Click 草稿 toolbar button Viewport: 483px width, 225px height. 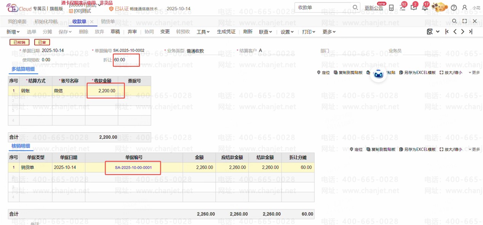point(115,32)
